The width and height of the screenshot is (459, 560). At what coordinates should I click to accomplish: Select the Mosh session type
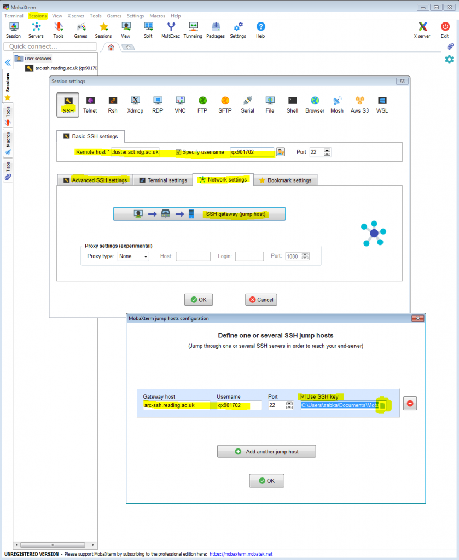pos(336,104)
